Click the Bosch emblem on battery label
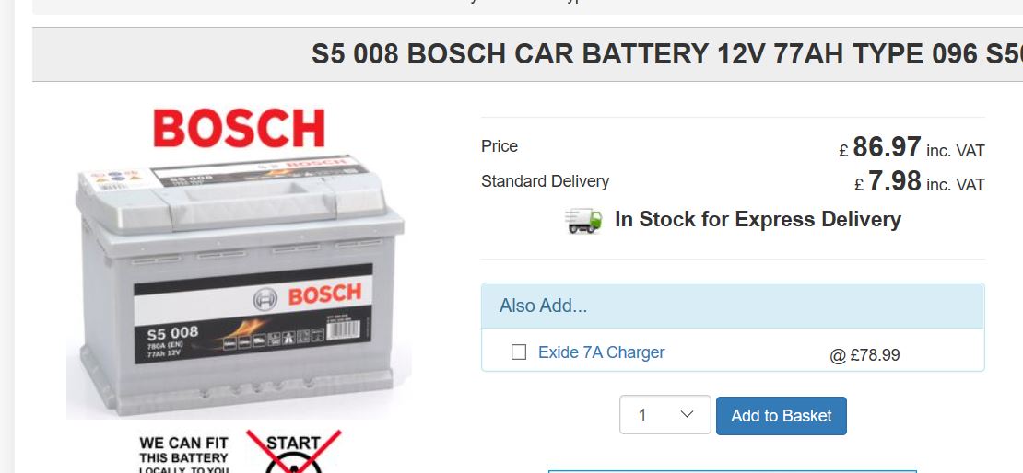 265,299
